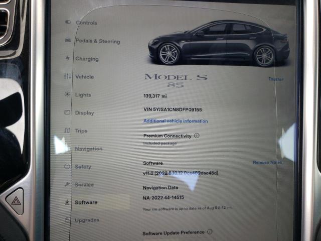Open the Service menu entry

84,185
